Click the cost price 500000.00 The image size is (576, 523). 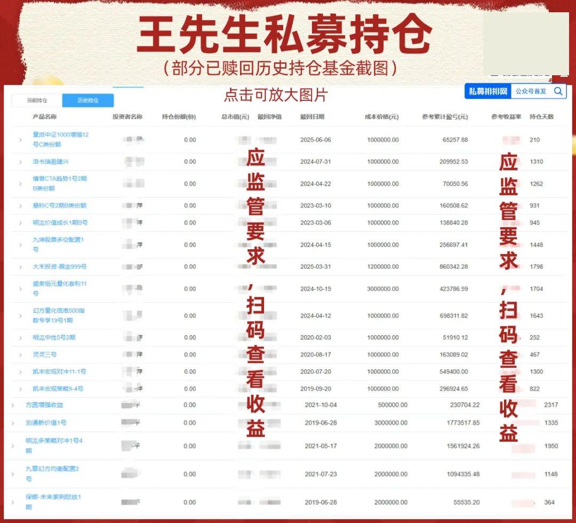click(x=393, y=405)
